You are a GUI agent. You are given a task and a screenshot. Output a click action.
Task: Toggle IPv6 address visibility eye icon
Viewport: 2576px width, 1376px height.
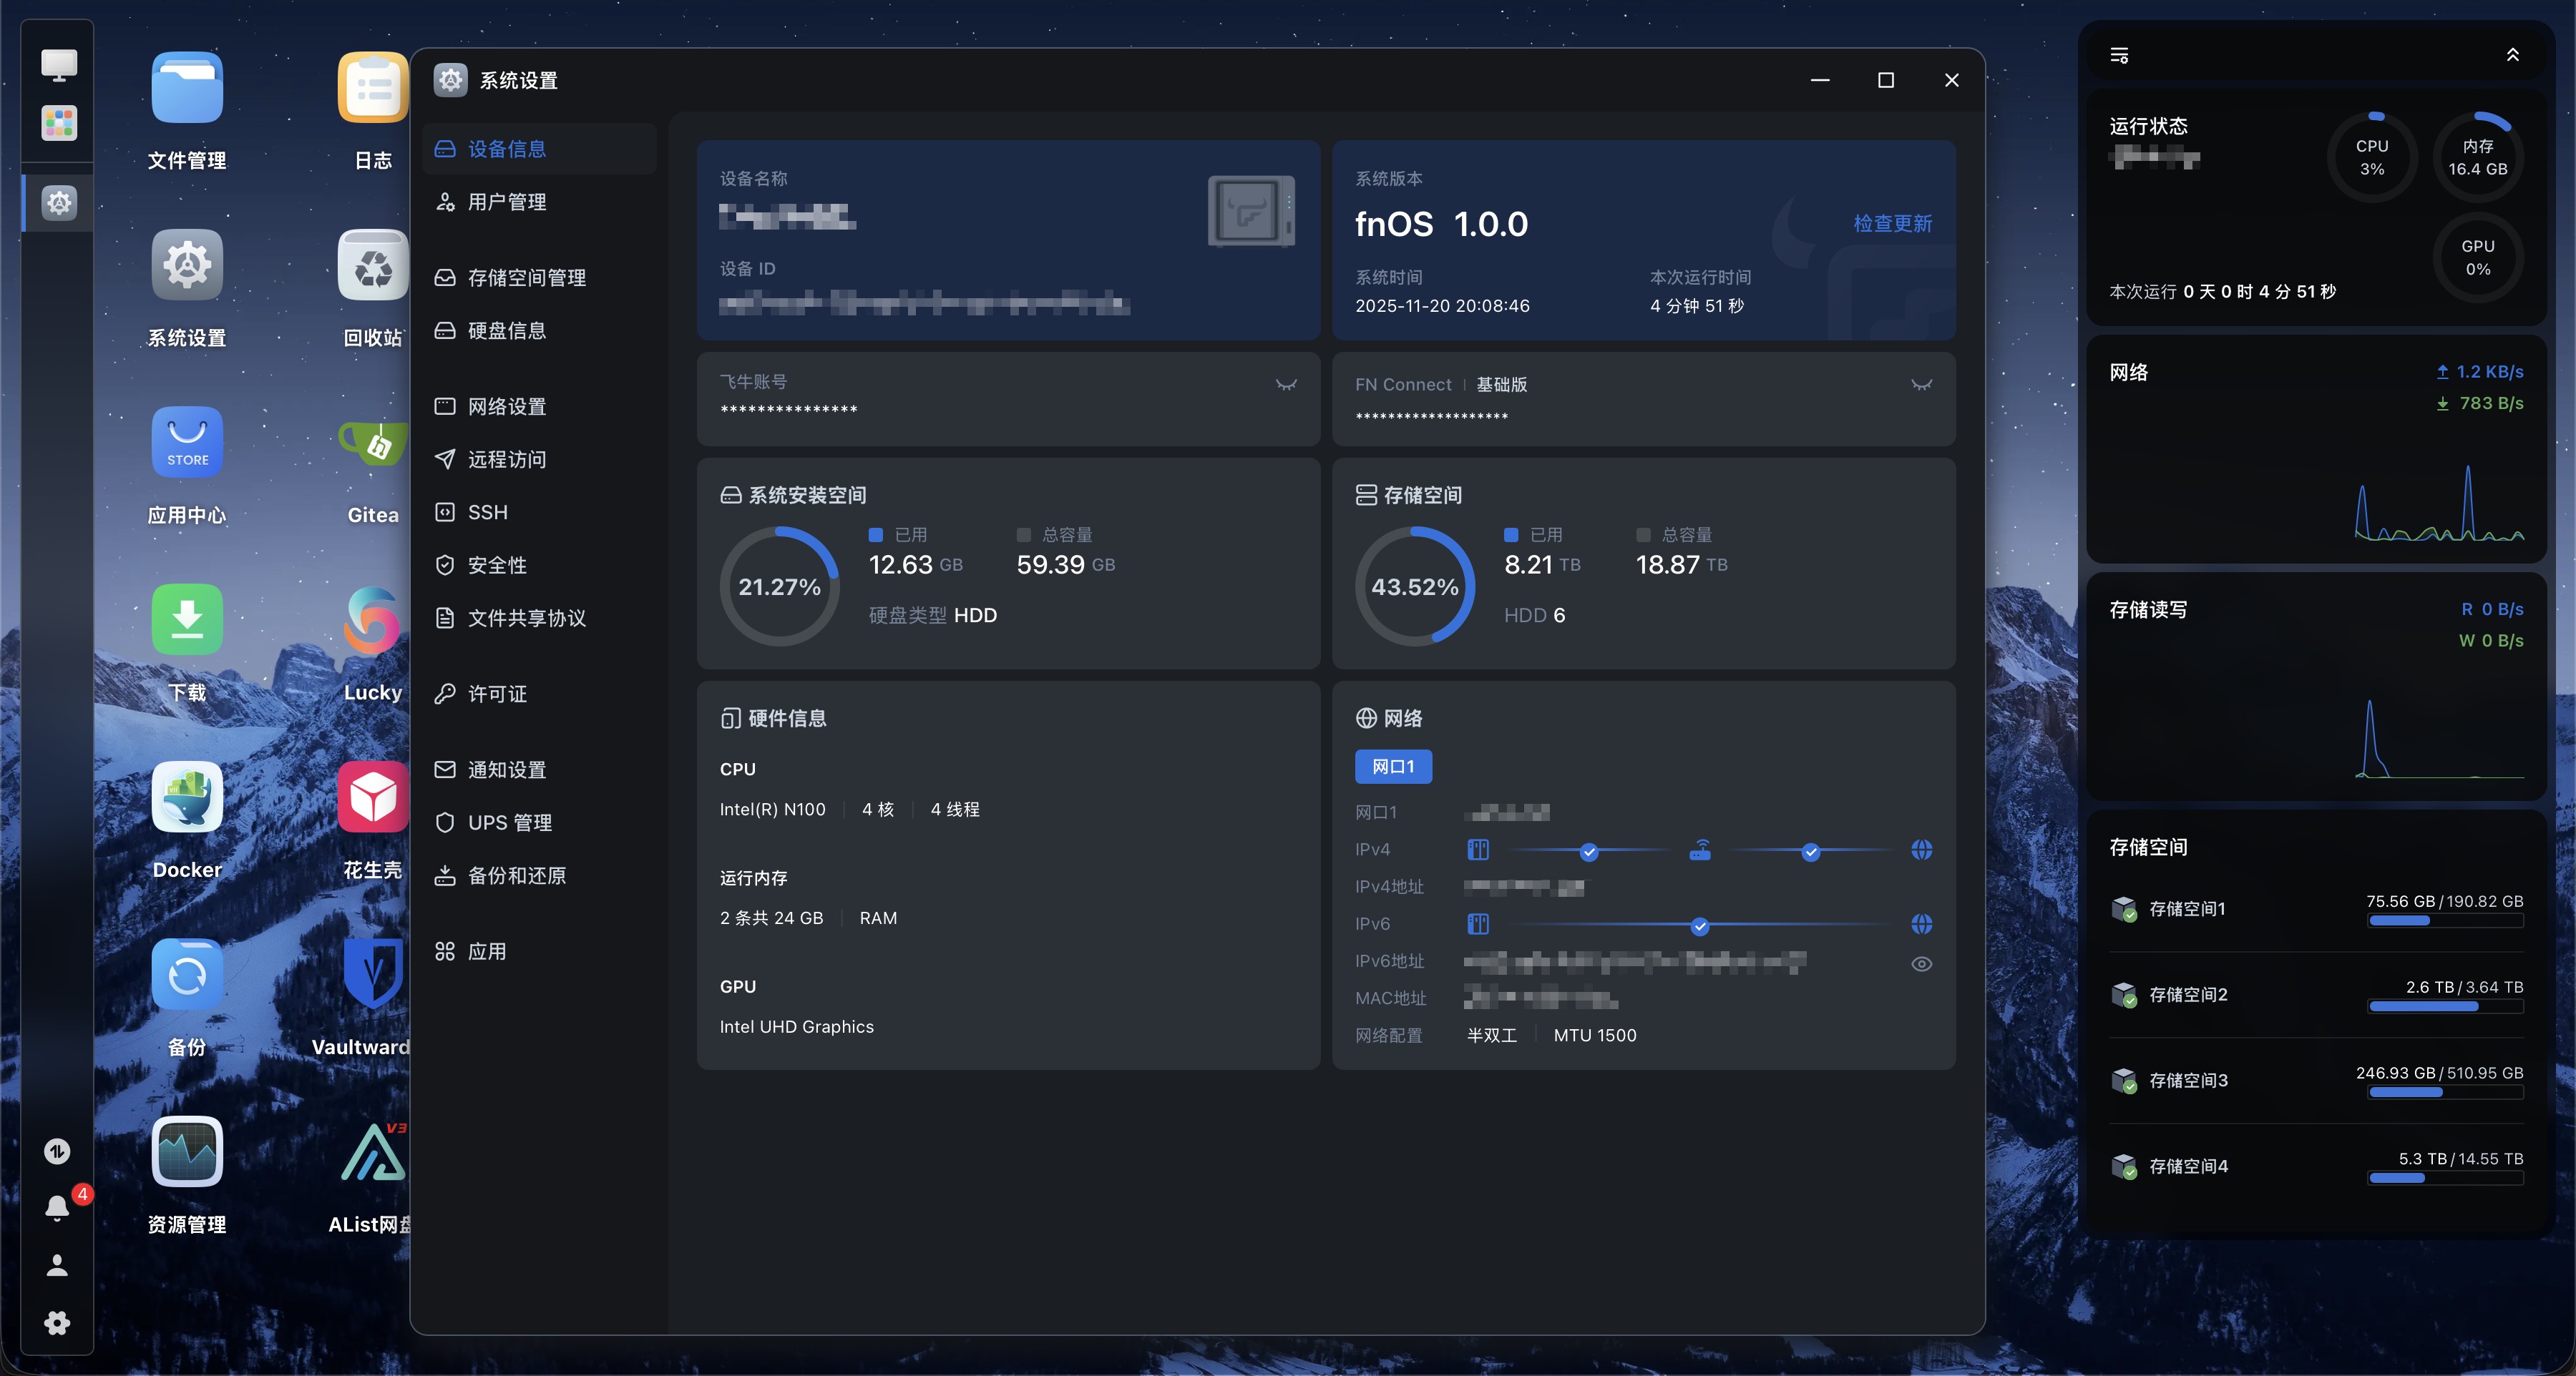click(1921, 963)
